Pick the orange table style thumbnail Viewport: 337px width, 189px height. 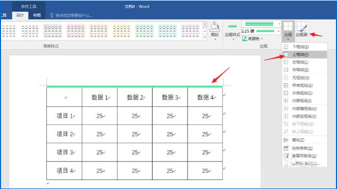point(98,31)
